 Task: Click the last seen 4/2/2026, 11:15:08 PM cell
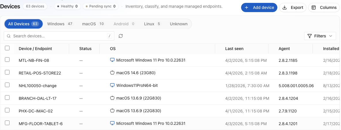pos(247,98)
